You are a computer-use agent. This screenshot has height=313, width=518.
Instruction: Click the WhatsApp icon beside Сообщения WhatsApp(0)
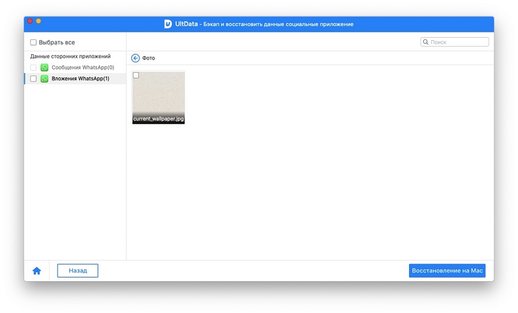pos(44,68)
